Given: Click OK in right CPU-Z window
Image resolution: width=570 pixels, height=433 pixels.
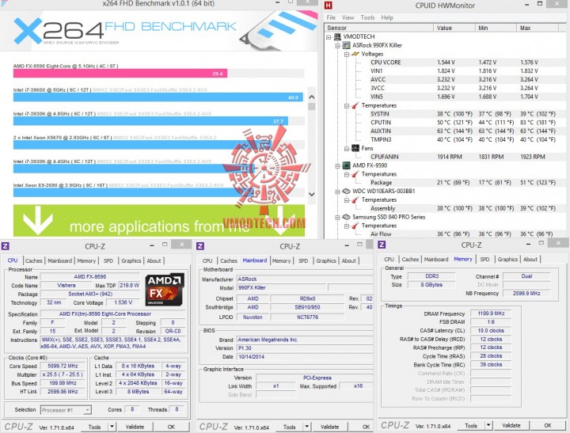Looking at the screenshot, I should 548,425.
